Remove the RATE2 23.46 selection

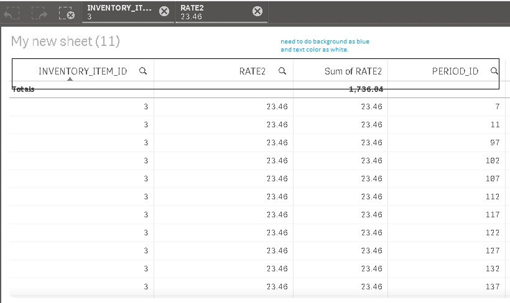point(257,11)
